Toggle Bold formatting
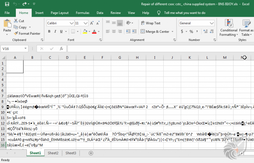254x163 pixels. (49, 31)
